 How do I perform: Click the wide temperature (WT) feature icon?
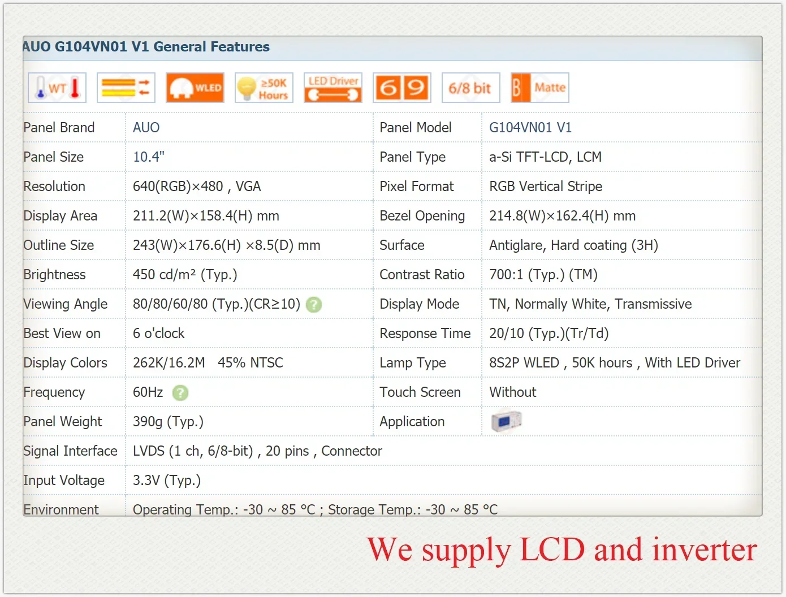point(57,88)
